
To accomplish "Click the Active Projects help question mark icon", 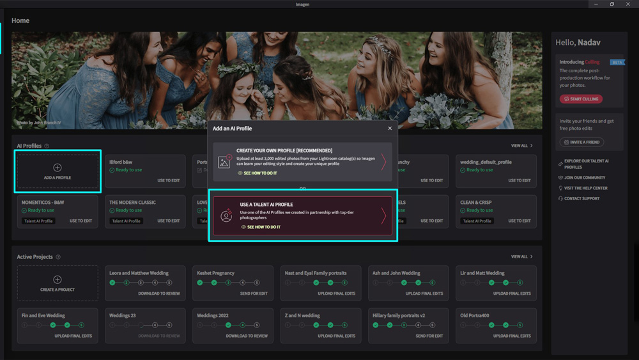I will (x=58, y=257).
